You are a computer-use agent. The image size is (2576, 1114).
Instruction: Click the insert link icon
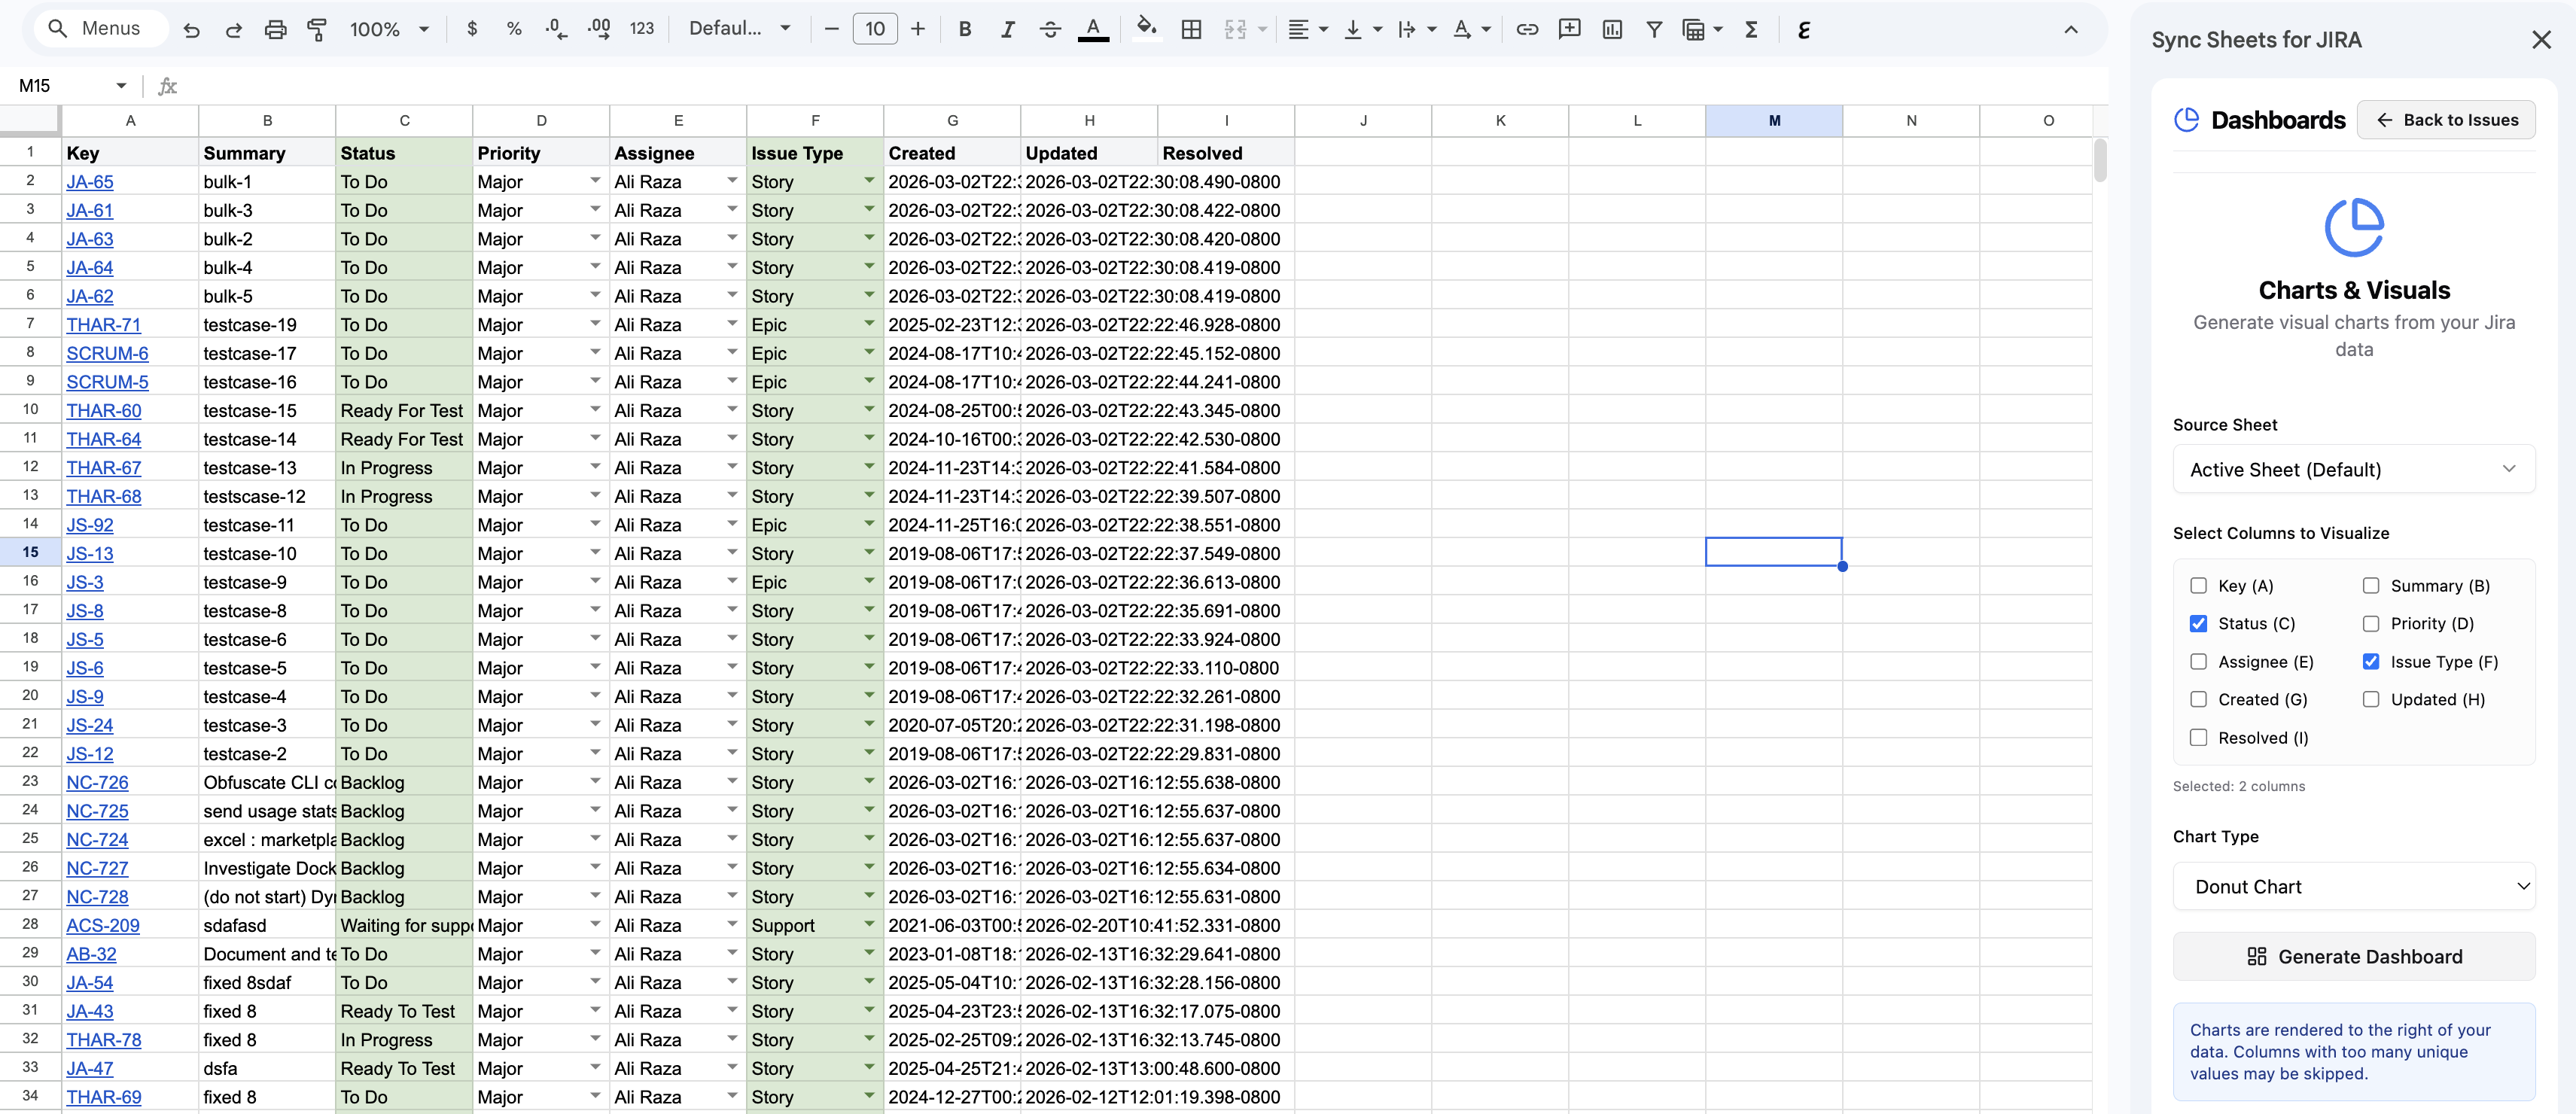click(1526, 29)
